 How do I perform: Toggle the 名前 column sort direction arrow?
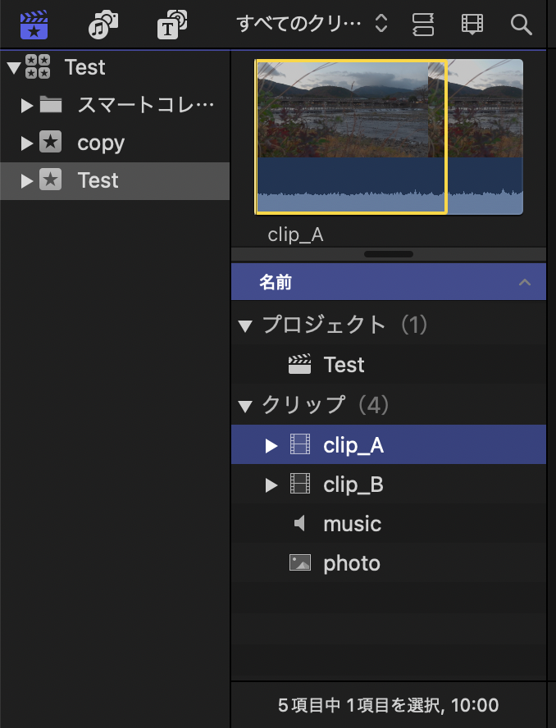[525, 283]
